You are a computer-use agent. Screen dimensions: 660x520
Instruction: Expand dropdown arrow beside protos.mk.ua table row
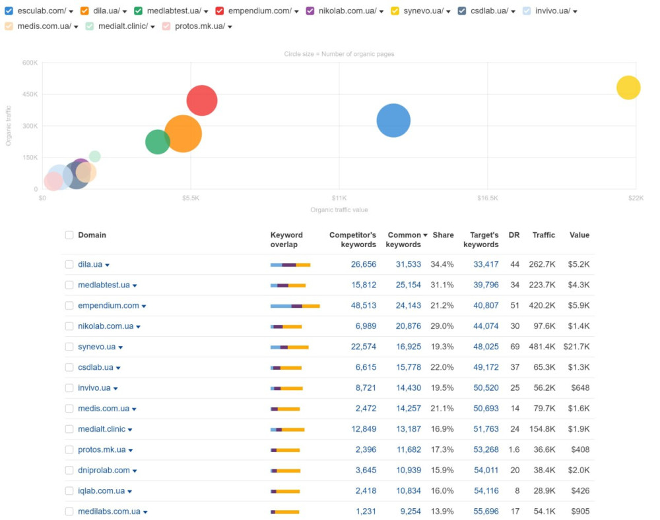tap(131, 451)
